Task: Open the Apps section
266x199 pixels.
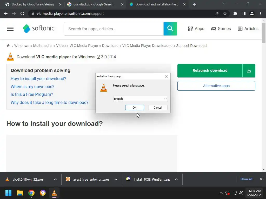Action: point(196,29)
